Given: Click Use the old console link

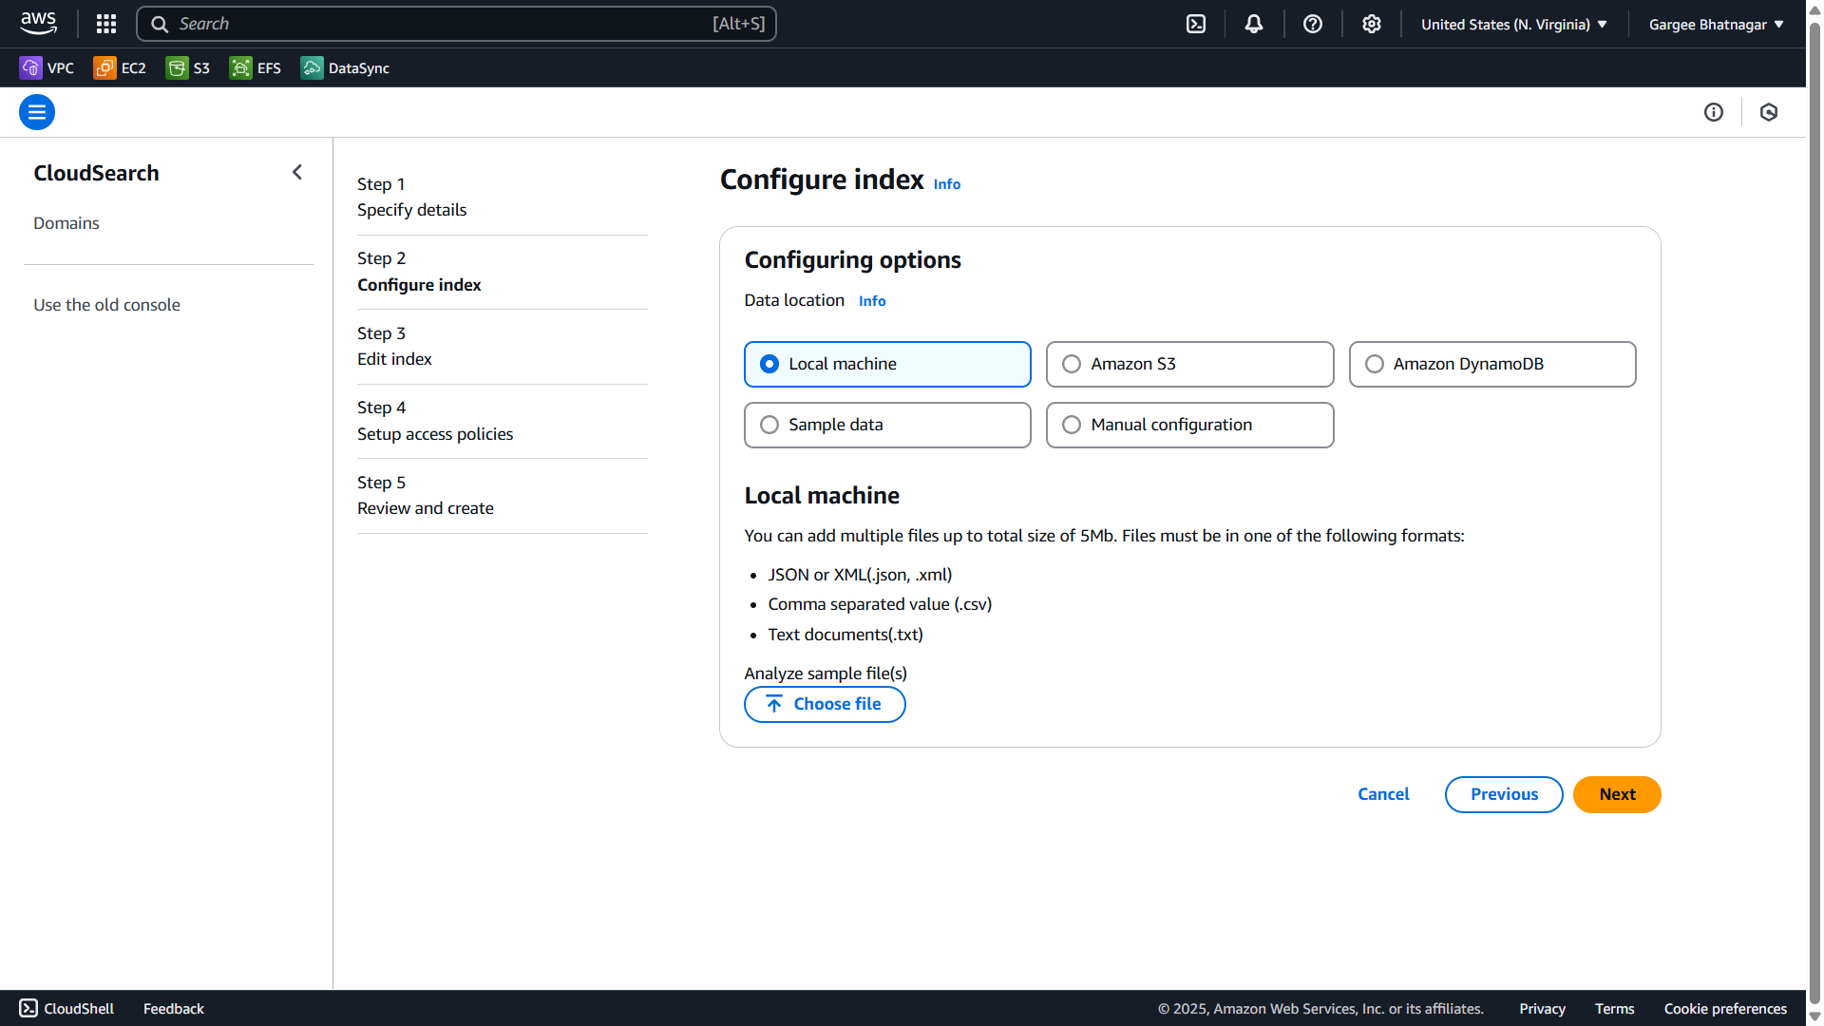Looking at the screenshot, I should point(106,305).
